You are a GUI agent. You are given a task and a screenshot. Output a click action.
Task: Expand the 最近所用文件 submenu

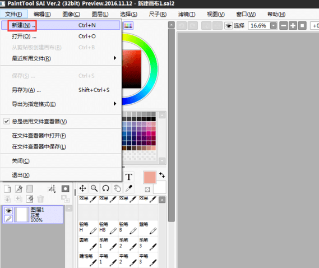(x=61, y=58)
